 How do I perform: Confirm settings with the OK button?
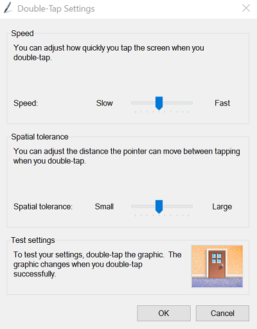tap(164, 313)
